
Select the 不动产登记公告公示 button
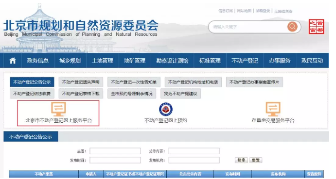pyautogui.click(x=32, y=82)
